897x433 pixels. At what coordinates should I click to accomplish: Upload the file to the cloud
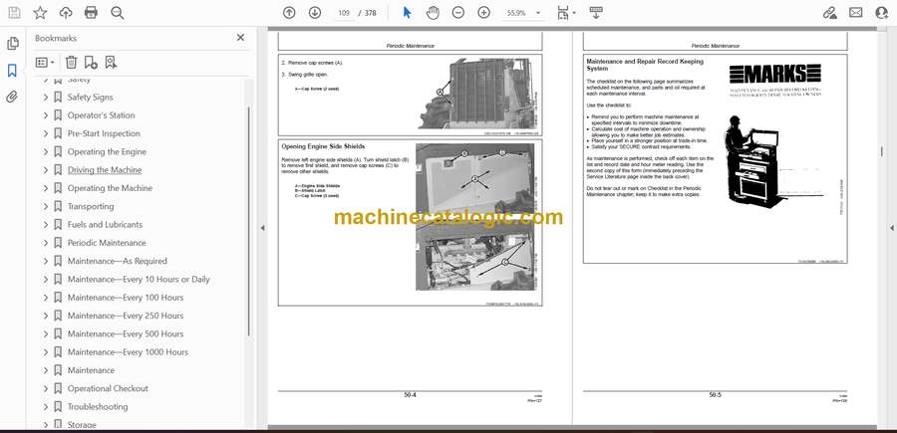66,13
